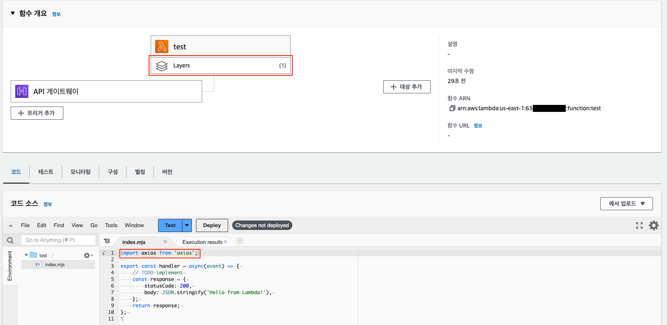Screen dimensions: 667x325
Task: Collapse the test folder in file tree
Action: [x=26, y=255]
